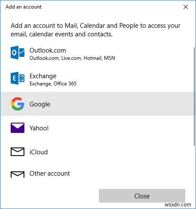Close the Add an account dialog with X
The width and height of the screenshot is (196, 209).
click(186, 7)
